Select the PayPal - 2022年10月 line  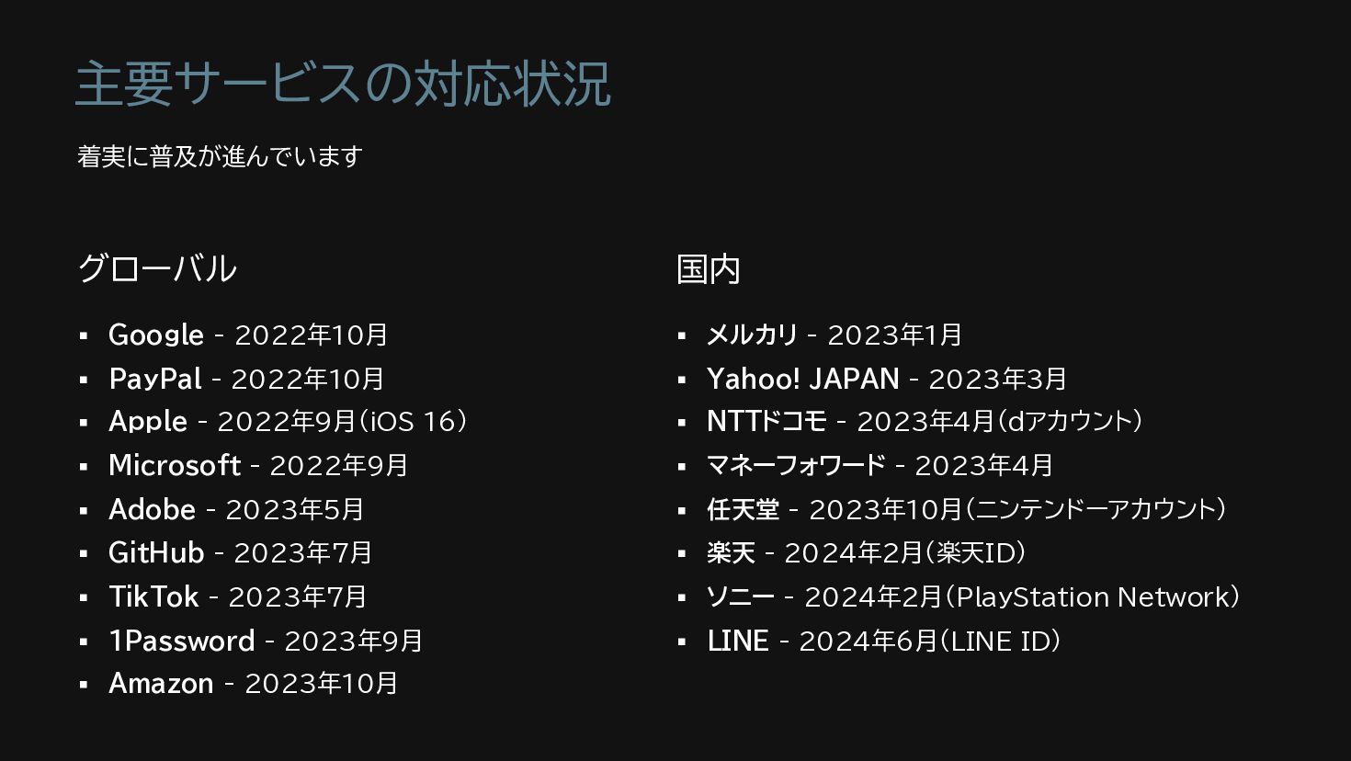pos(246,379)
